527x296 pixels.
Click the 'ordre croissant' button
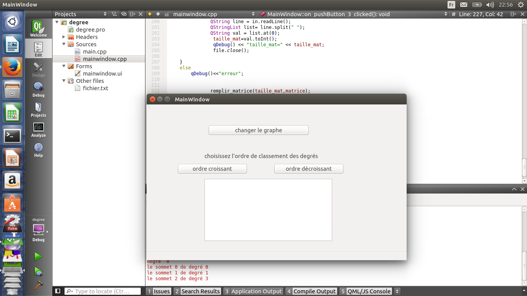point(212,168)
